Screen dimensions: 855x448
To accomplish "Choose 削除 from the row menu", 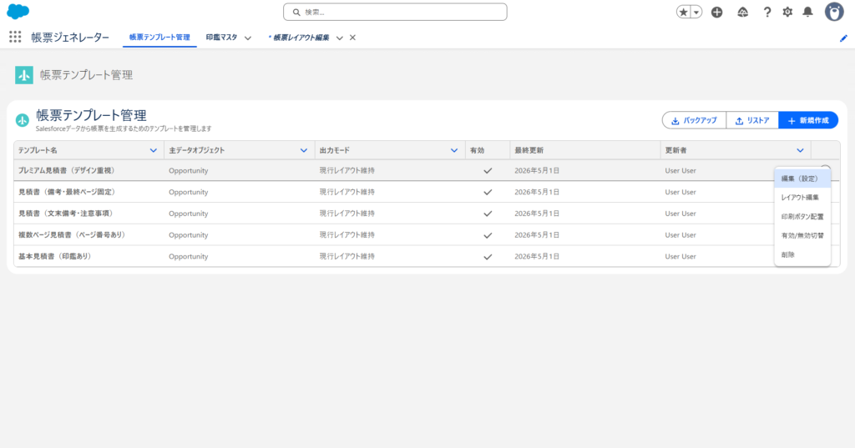I will click(x=802, y=254).
